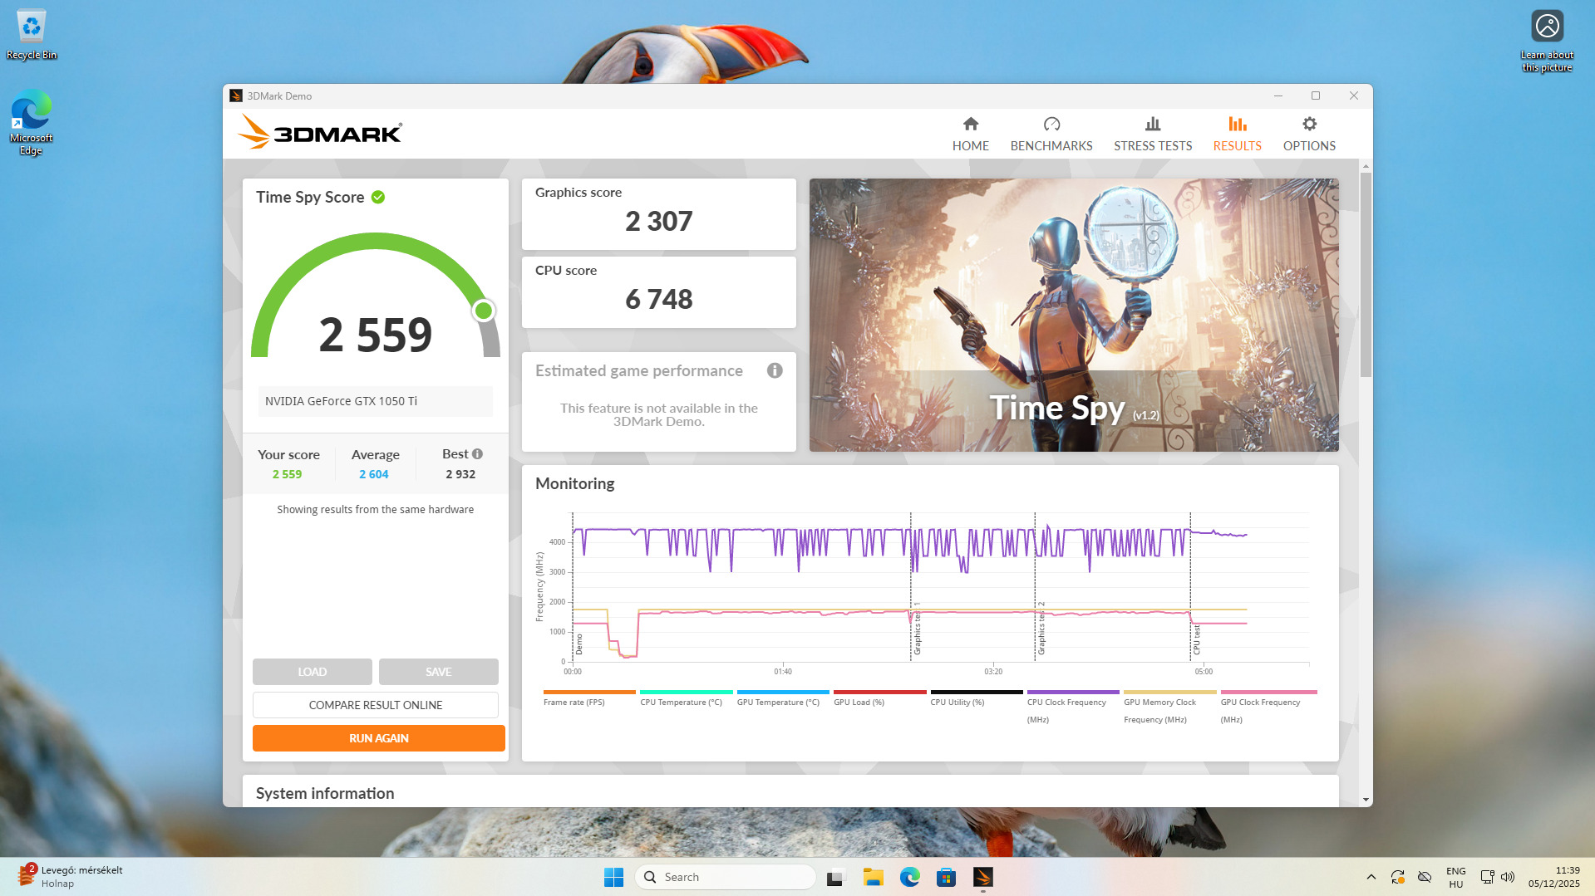Click the crossed-out cloud tray icon
This screenshot has width=1595, height=896.
[1425, 877]
